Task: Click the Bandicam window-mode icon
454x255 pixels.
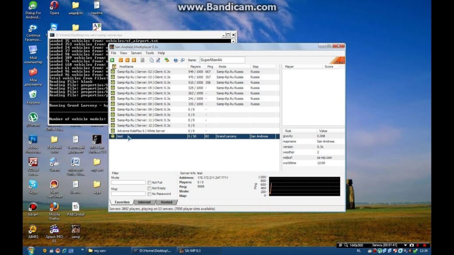Action: [340, 245]
